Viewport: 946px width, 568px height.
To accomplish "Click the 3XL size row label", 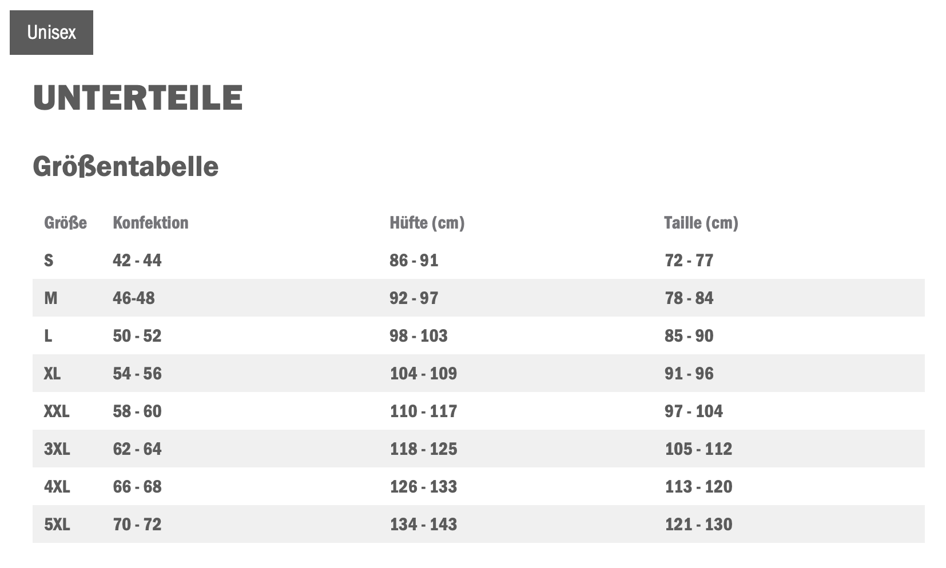I will [x=57, y=449].
